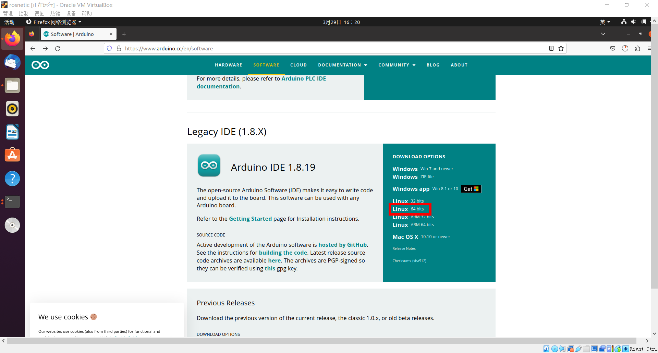Open Rhythmbox music player in dock
658x353 pixels.
12,109
